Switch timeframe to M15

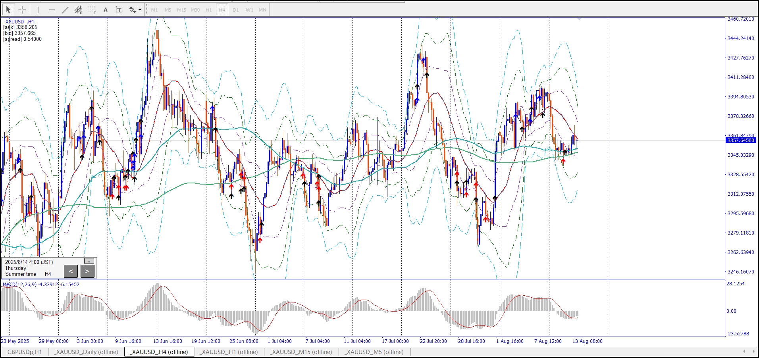[181, 10]
